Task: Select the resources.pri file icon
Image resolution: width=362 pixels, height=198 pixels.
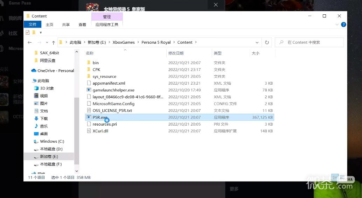Action: 89,124
